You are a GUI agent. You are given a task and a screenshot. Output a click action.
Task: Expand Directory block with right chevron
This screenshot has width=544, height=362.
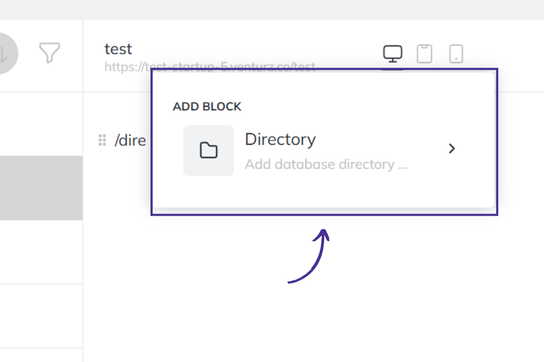tap(452, 148)
